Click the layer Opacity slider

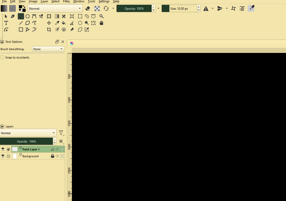point(26,141)
